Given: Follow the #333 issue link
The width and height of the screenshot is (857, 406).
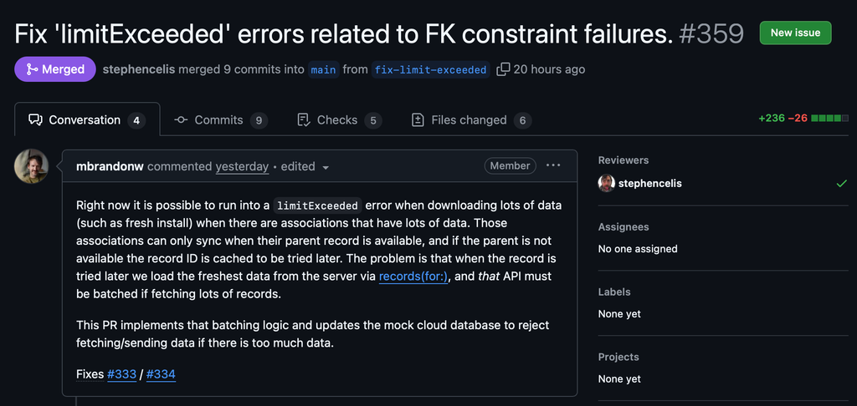Looking at the screenshot, I should (121, 374).
